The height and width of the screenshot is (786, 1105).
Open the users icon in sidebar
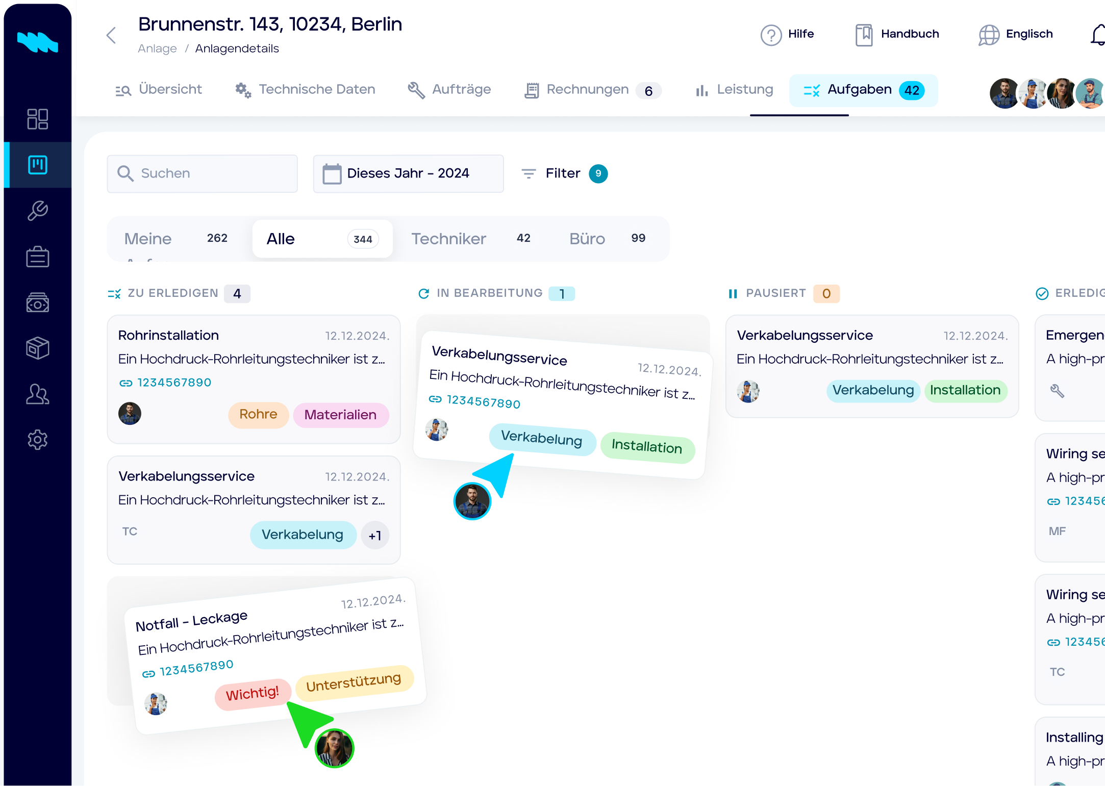coord(37,394)
